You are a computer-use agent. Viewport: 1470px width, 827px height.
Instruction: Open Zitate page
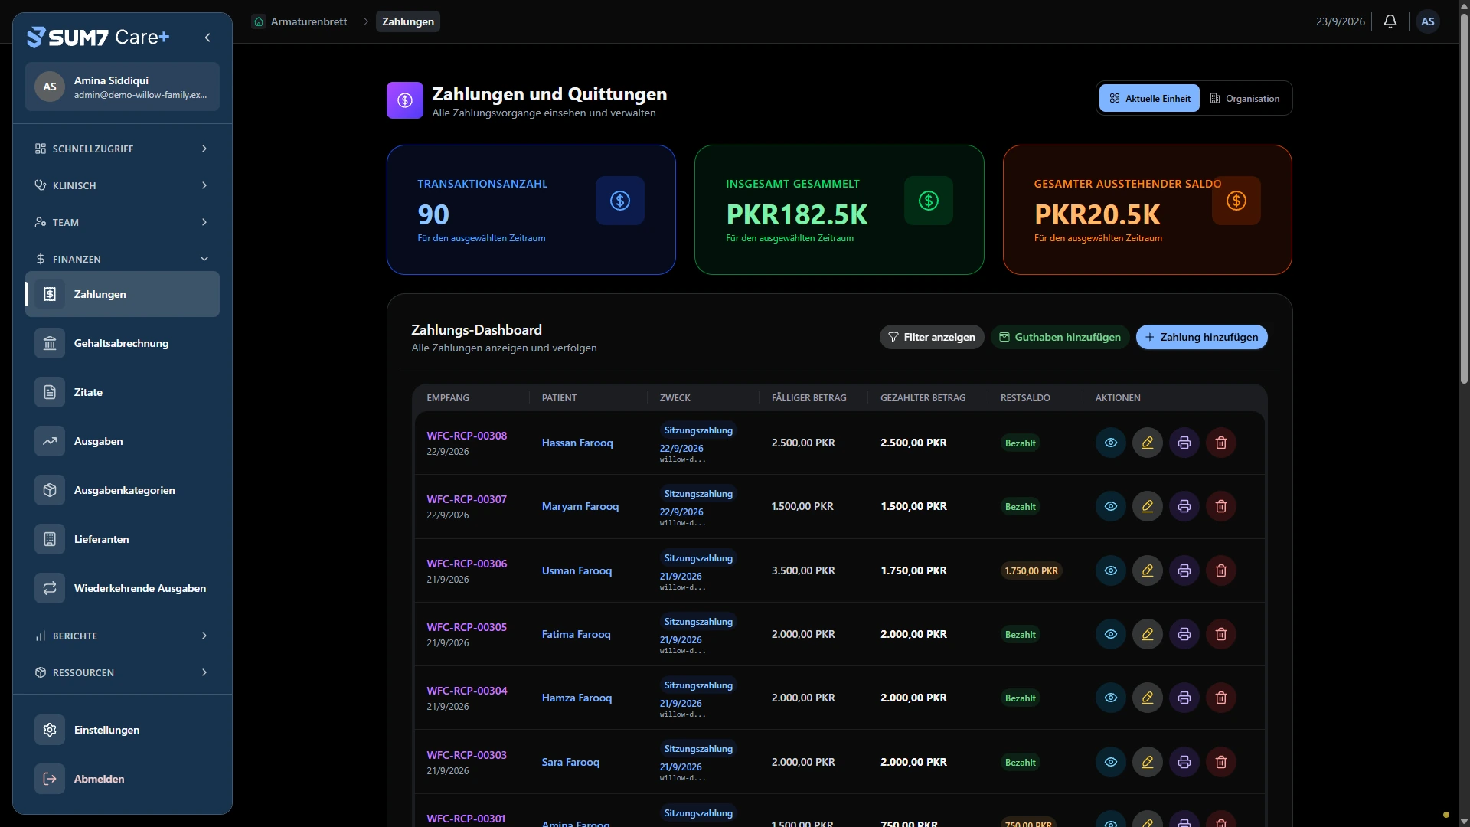(x=122, y=392)
